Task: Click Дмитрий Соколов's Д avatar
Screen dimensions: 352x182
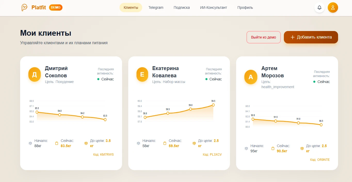Action: coord(35,74)
